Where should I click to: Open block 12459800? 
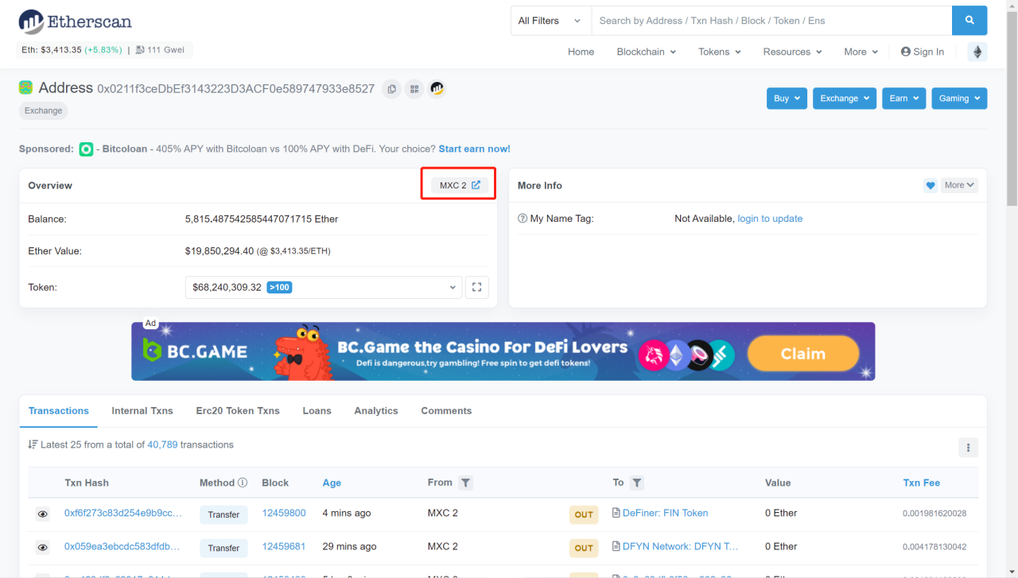pos(284,514)
